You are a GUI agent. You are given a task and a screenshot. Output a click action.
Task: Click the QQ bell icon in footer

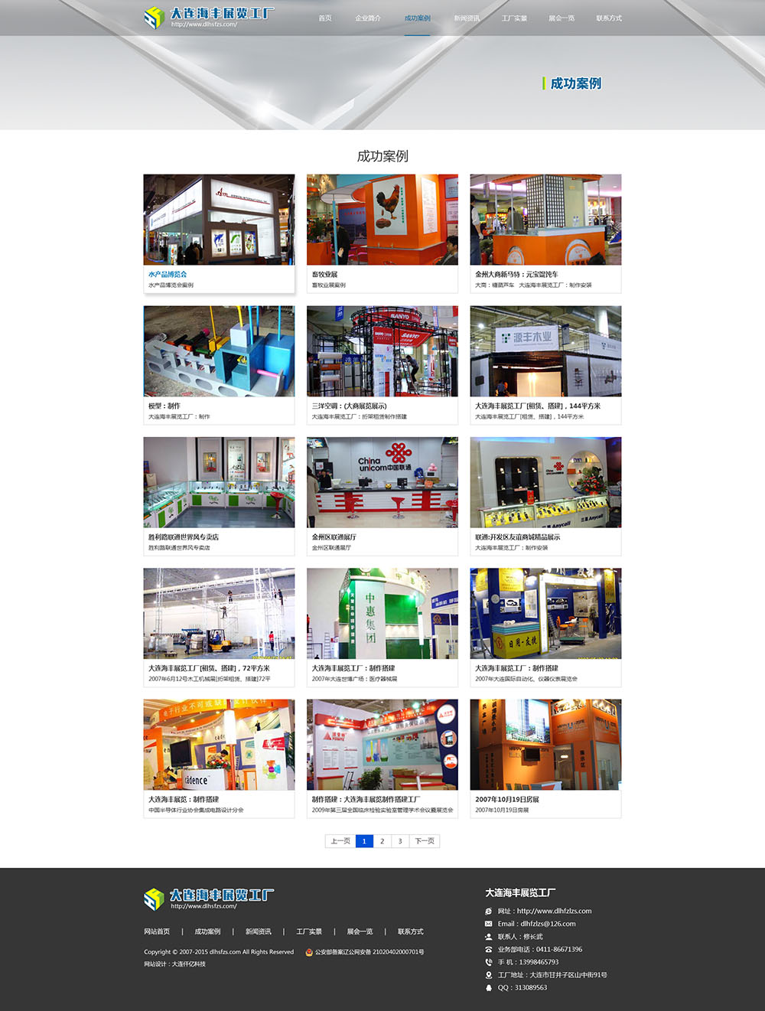489,988
